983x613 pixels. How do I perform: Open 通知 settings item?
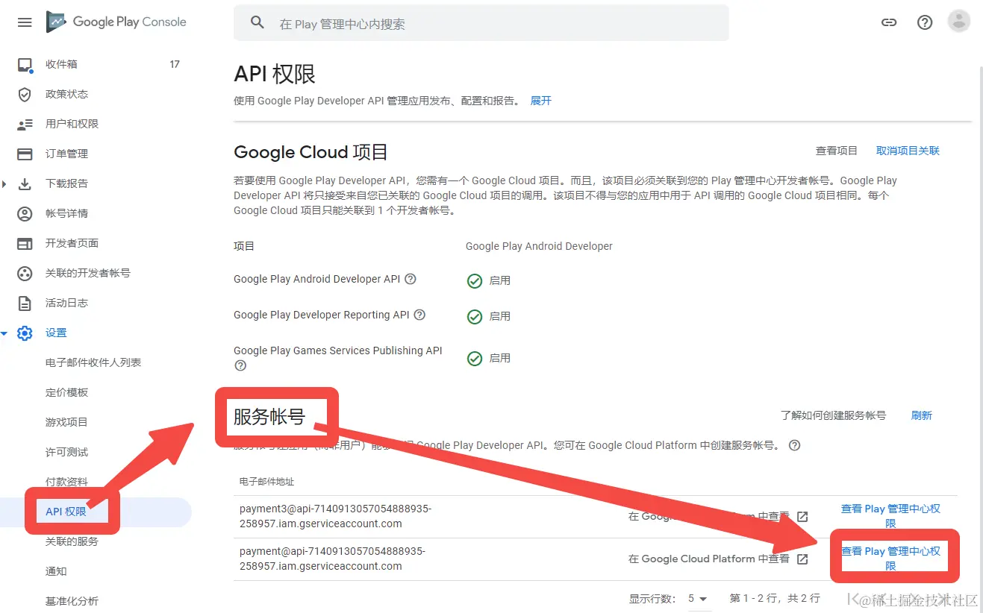[56, 571]
